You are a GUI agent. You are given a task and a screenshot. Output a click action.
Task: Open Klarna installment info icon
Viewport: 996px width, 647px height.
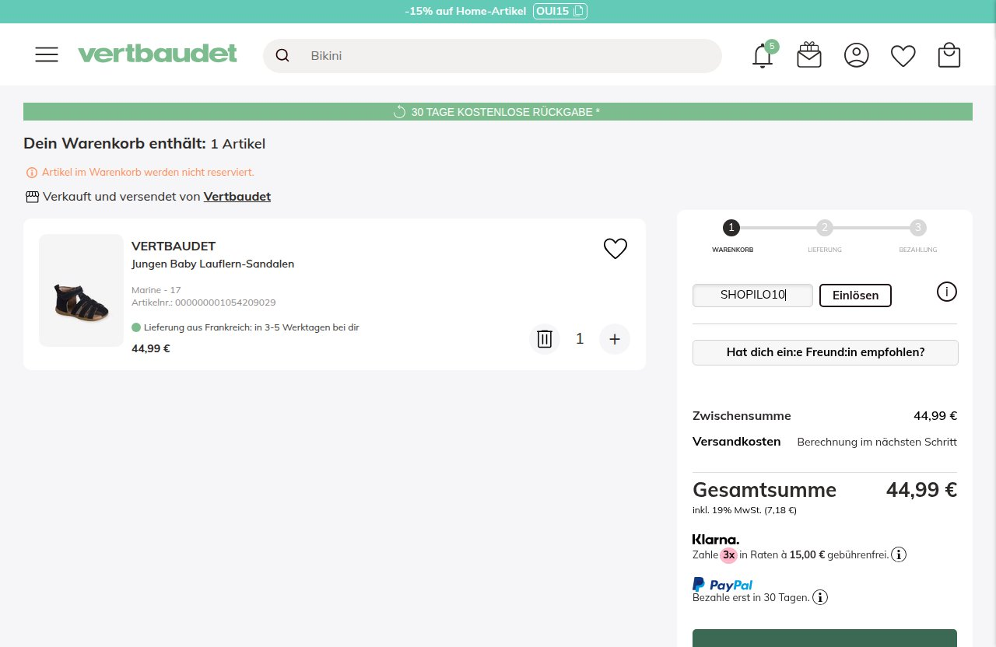pos(899,555)
